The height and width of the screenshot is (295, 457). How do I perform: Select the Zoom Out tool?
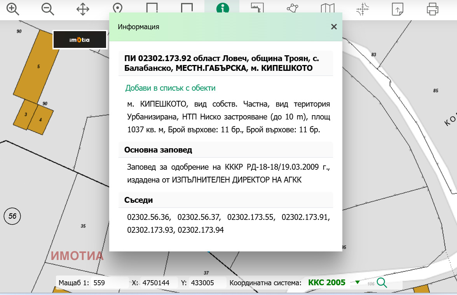point(47,9)
